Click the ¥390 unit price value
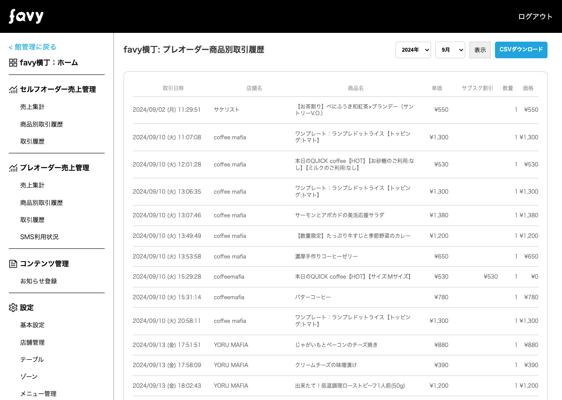The height and width of the screenshot is (400, 562). (441, 365)
